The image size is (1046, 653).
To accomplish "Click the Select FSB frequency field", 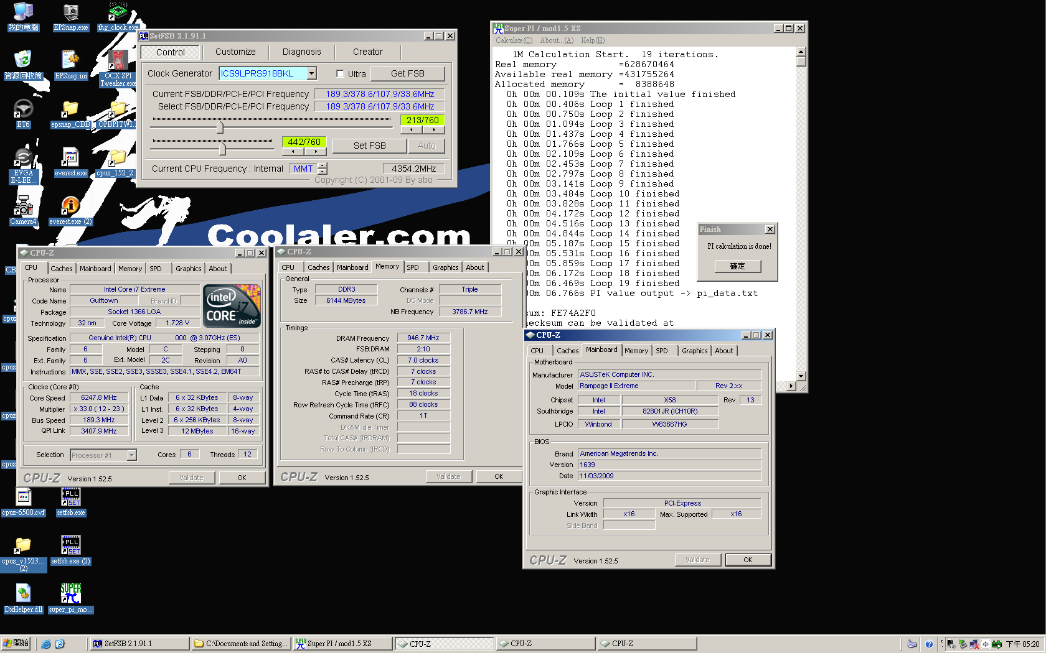I will [x=380, y=106].
